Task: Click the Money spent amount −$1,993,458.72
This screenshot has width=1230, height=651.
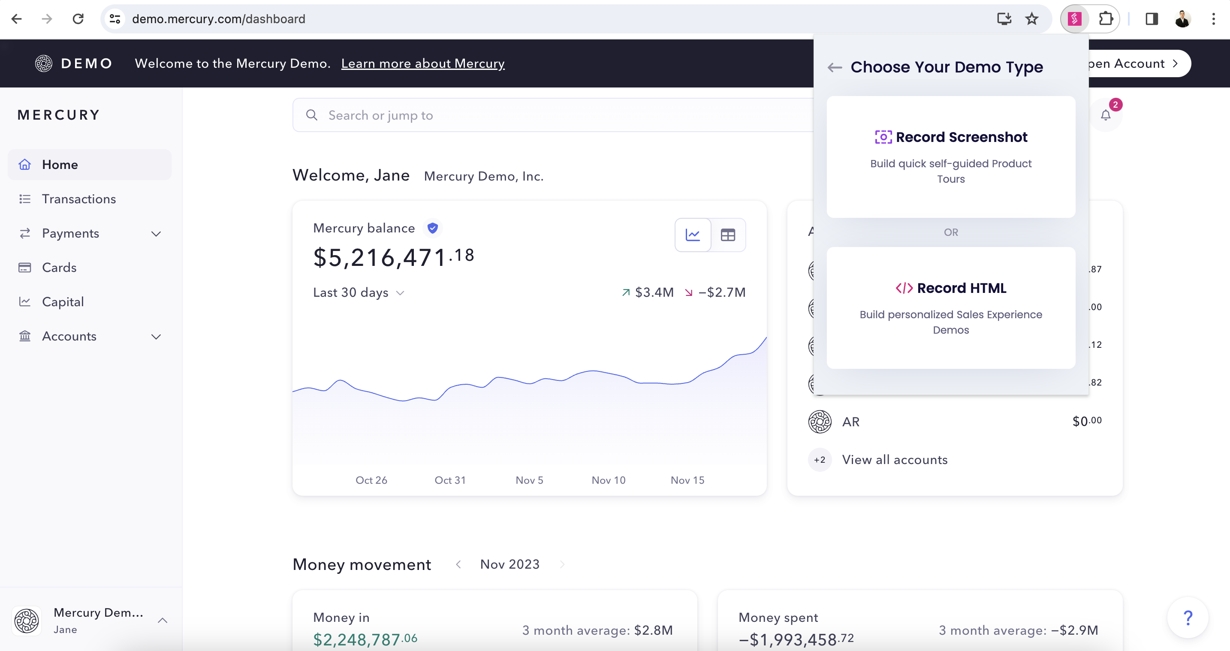Action: coord(796,639)
